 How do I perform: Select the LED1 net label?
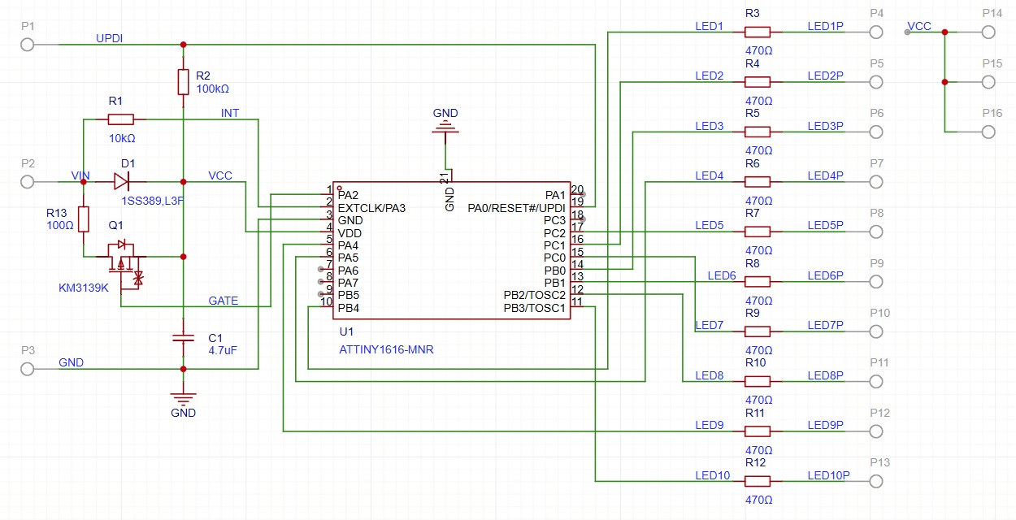tap(709, 26)
